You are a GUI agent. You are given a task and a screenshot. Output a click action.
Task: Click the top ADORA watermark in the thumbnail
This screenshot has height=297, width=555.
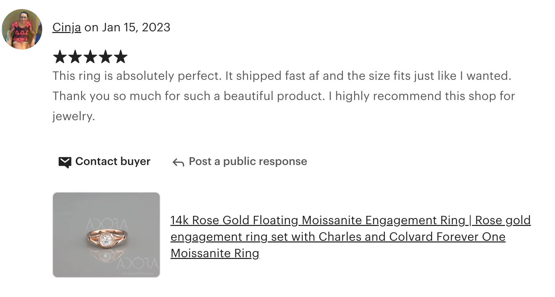pos(107,224)
